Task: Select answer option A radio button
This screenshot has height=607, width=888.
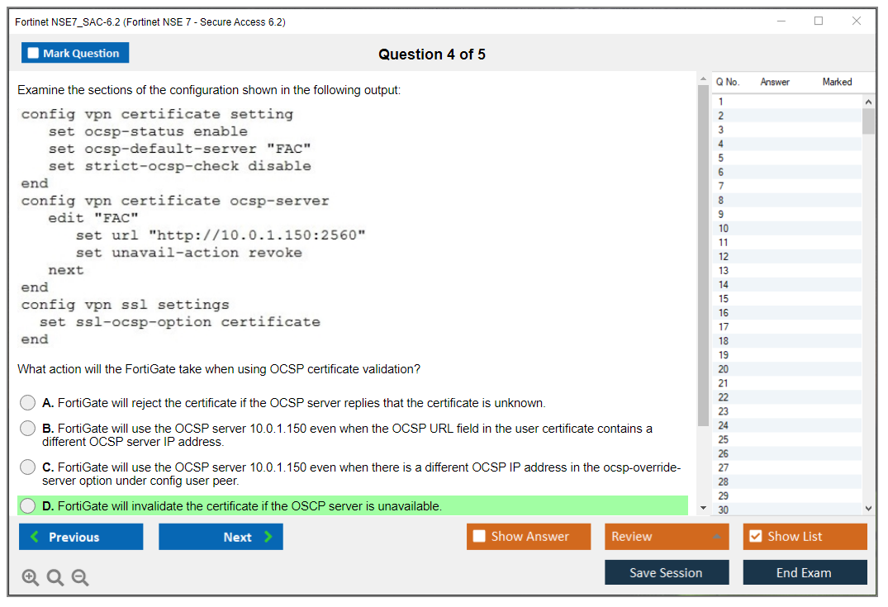Action: (x=28, y=403)
